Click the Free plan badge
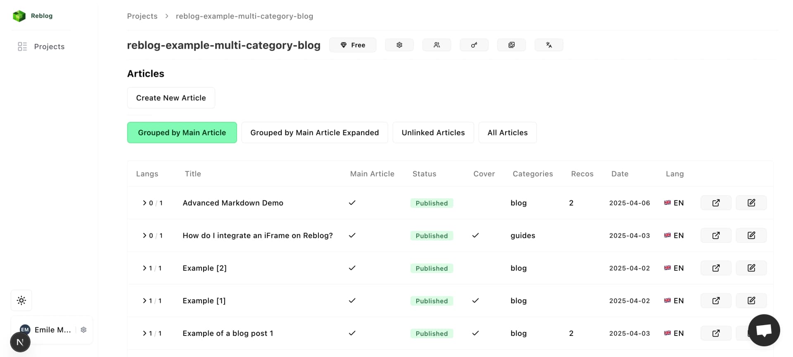The width and height of the screenshot is (793, 357). (x=353, y=45)
